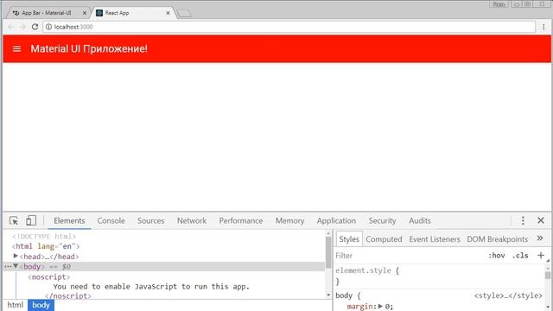Show more sidebar tabs with the chevron
The width and height of the screenshot is (553, 311).
tap(540, 238)
